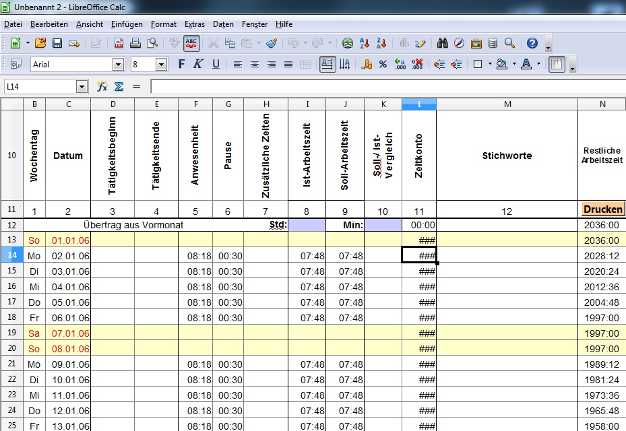This screenshot has height=431, width=626.
Task: Select row 14 header
Action: (x=12, y=255)
